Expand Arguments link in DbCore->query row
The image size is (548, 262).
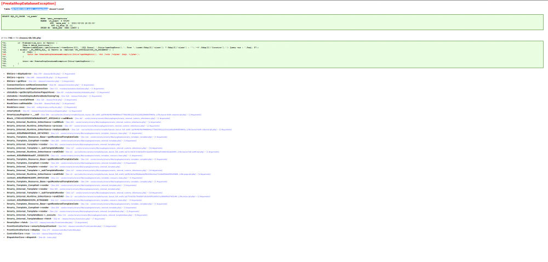pos(61,77)
